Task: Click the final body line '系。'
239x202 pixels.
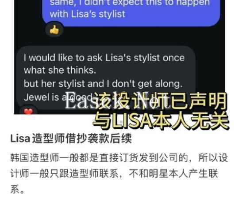Action: (x=17, y=189)
